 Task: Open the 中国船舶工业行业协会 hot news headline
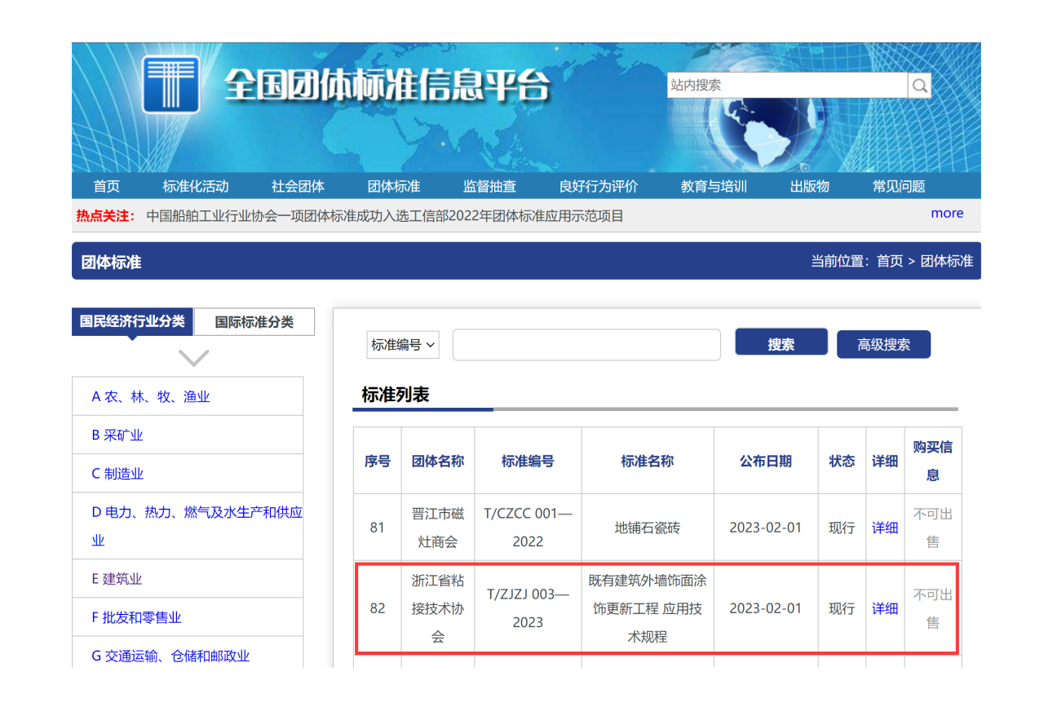[385, 216]
